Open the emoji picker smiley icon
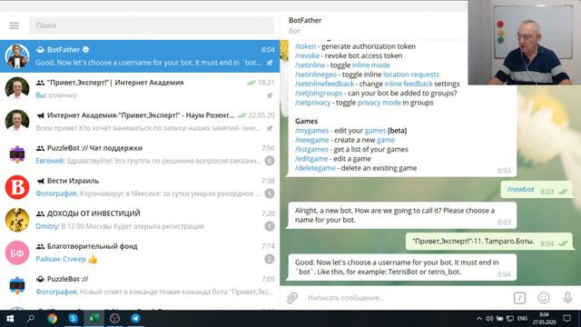Screen dimensions: 581x327 click(x=544, y=298)
